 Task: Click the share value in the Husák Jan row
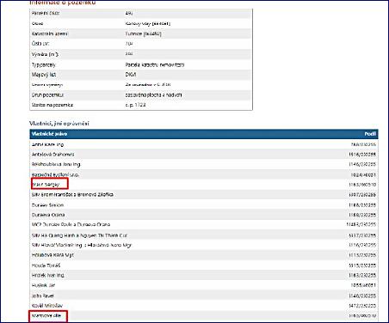point(363,285)
